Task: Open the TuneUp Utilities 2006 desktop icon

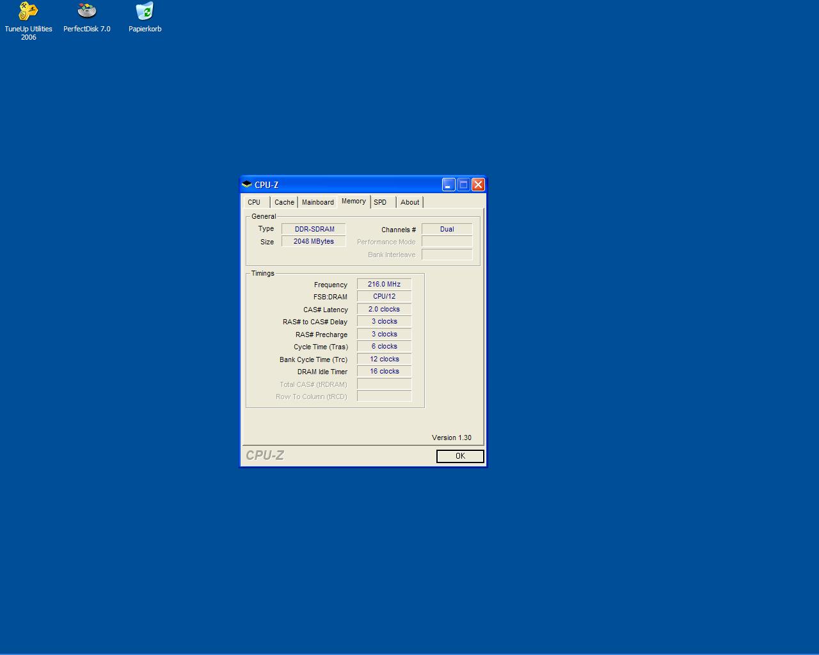Action: pyautogui.click(x=28, y=20)
